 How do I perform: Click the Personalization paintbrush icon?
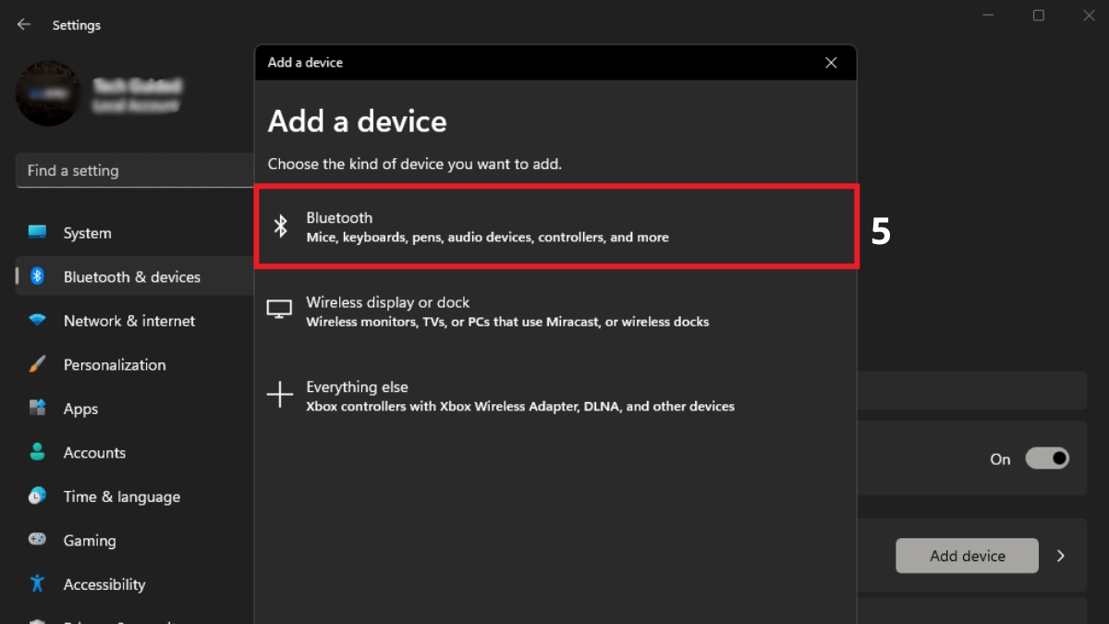(x=37, y=364)
